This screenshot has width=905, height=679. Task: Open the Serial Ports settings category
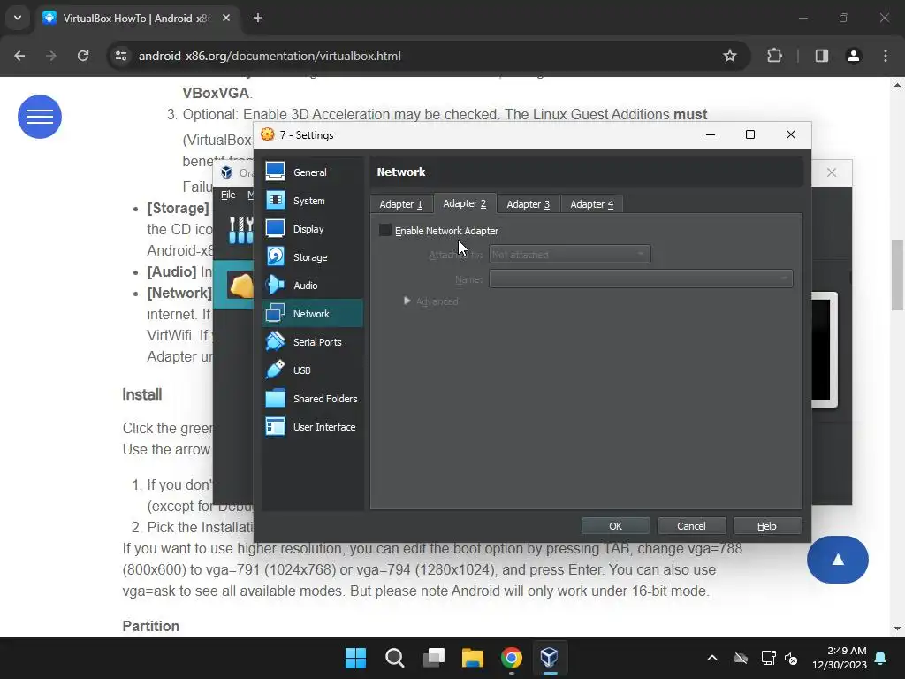(x=312, y=342)
